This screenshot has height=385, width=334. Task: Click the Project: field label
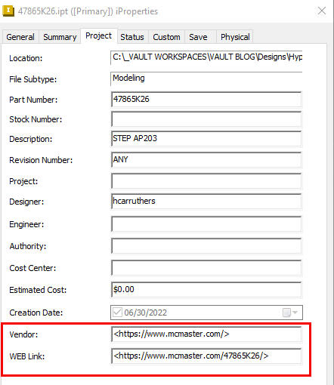coord(23,181)
